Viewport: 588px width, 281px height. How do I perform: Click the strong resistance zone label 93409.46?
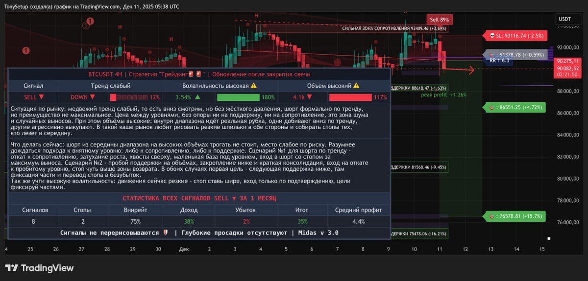click(x=394, y=29)
